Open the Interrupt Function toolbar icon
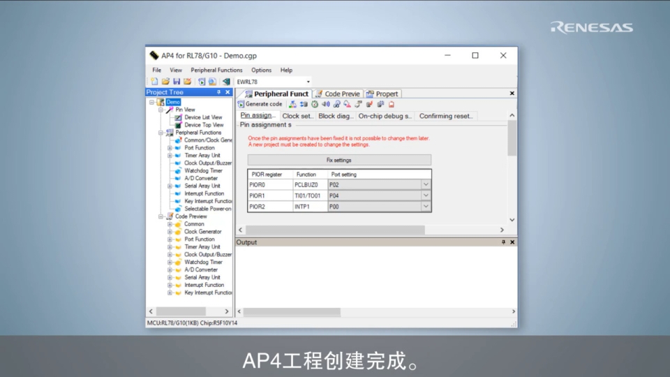 [x=369, y=104]
